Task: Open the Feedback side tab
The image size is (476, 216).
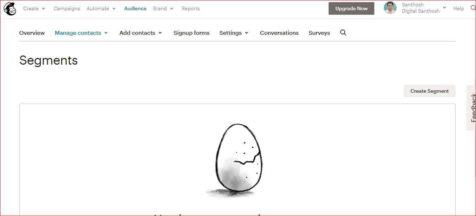Action: coord(471,108)
